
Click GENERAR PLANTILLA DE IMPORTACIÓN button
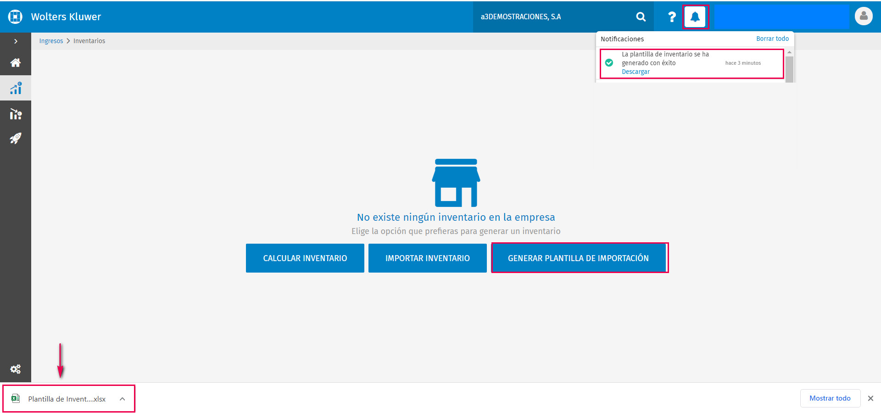pyautogui.click(x=578, y=258)
